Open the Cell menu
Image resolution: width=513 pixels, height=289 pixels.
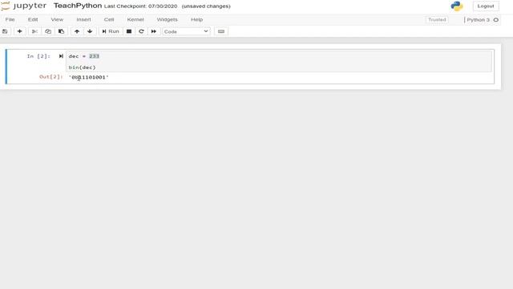[109, 19]
